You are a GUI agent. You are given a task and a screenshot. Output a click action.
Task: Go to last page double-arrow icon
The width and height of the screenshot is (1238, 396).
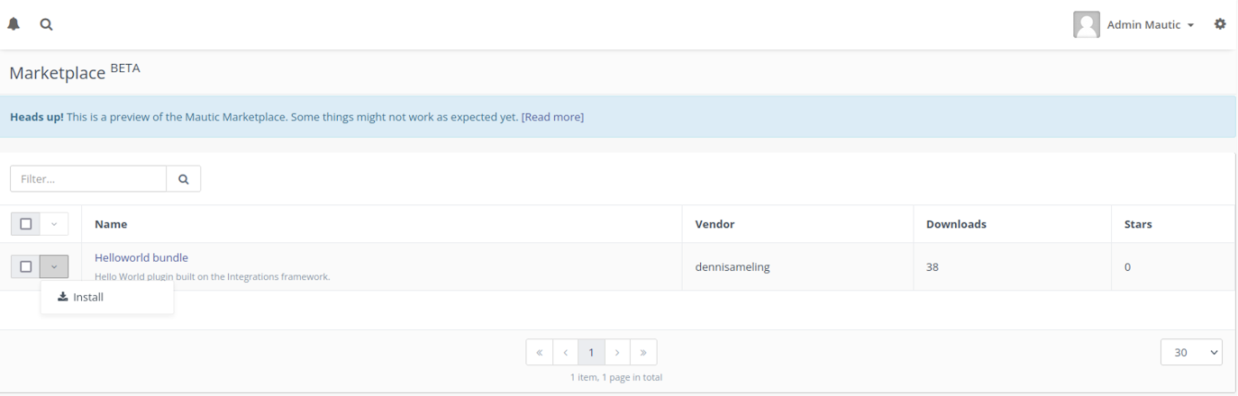tap(643, 353)
